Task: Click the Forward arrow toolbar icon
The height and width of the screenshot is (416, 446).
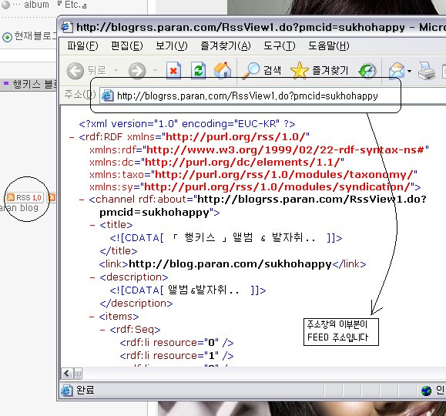Action: [137, 70]
